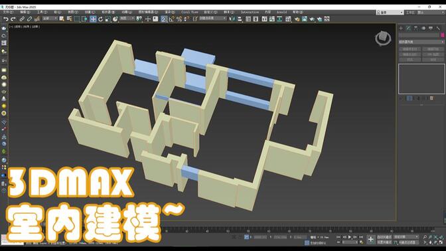Switch to the Create tab in command panel
The width and height of the screenshot is (446, 251).
(x=401, y=28)
